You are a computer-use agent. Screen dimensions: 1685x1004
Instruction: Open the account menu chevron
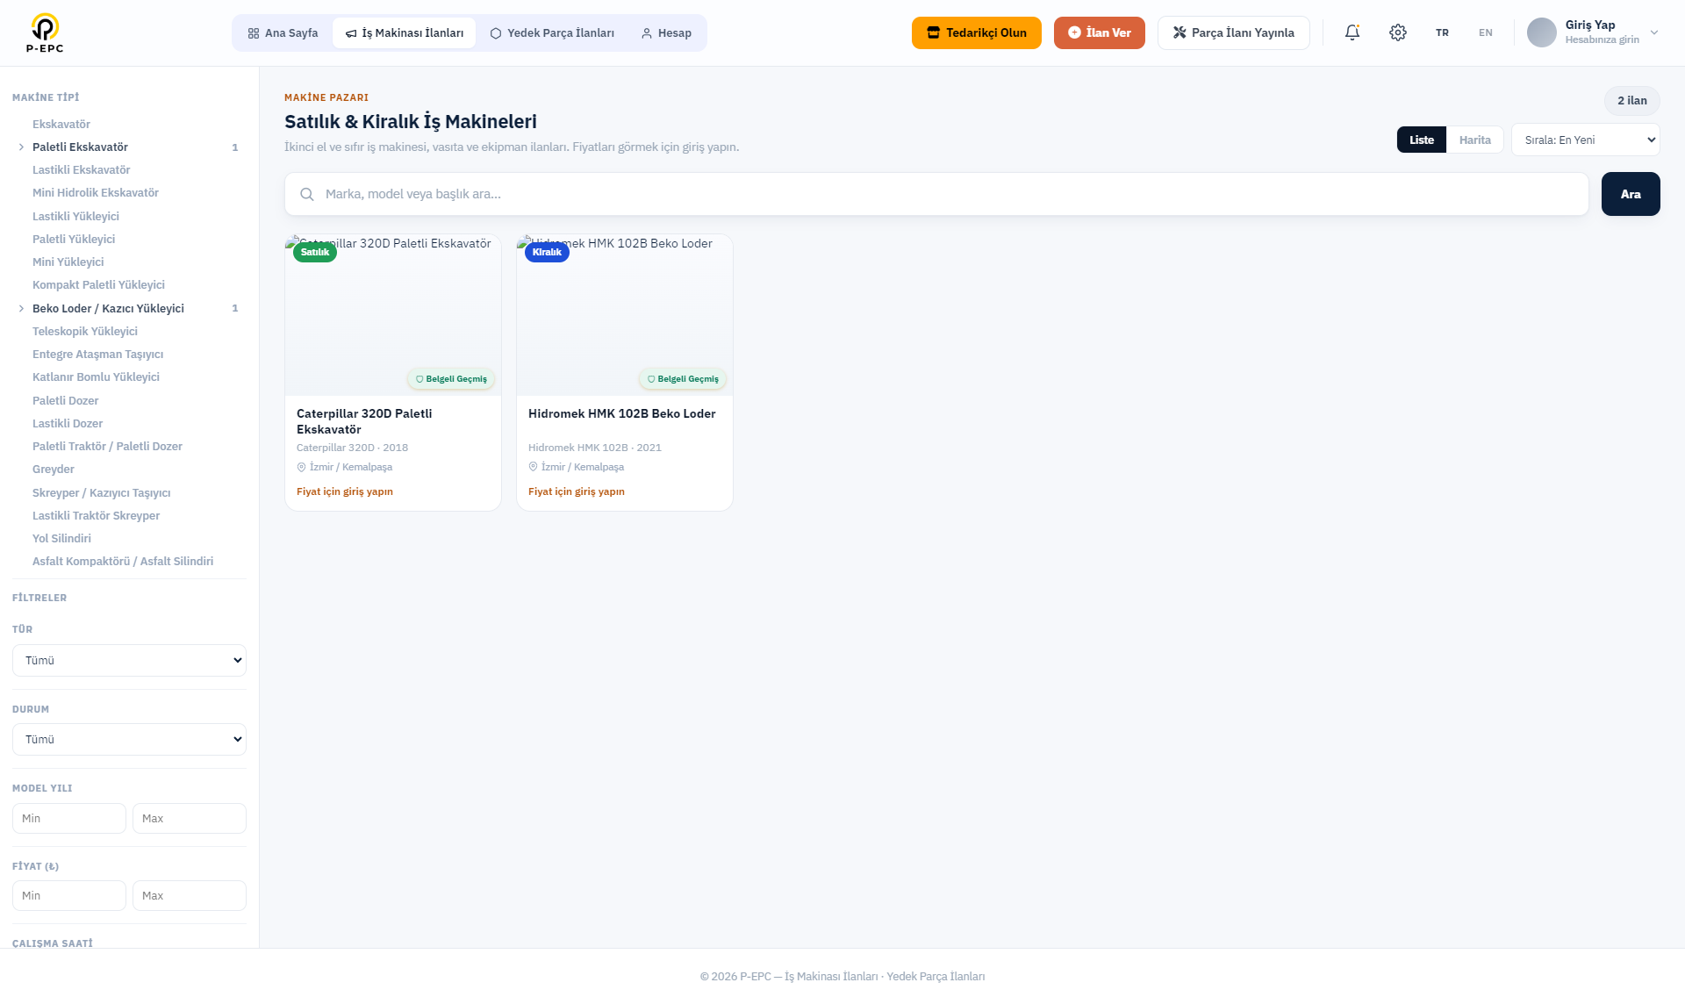point(1654,32)
